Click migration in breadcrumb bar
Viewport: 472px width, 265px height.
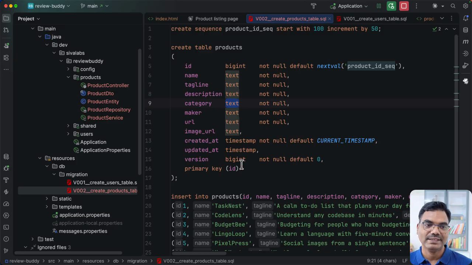pos(137,261)
